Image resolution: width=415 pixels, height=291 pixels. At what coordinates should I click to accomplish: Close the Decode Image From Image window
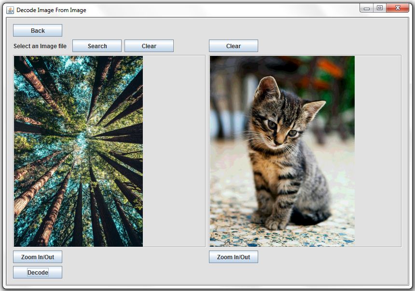(x=398, y=8)
